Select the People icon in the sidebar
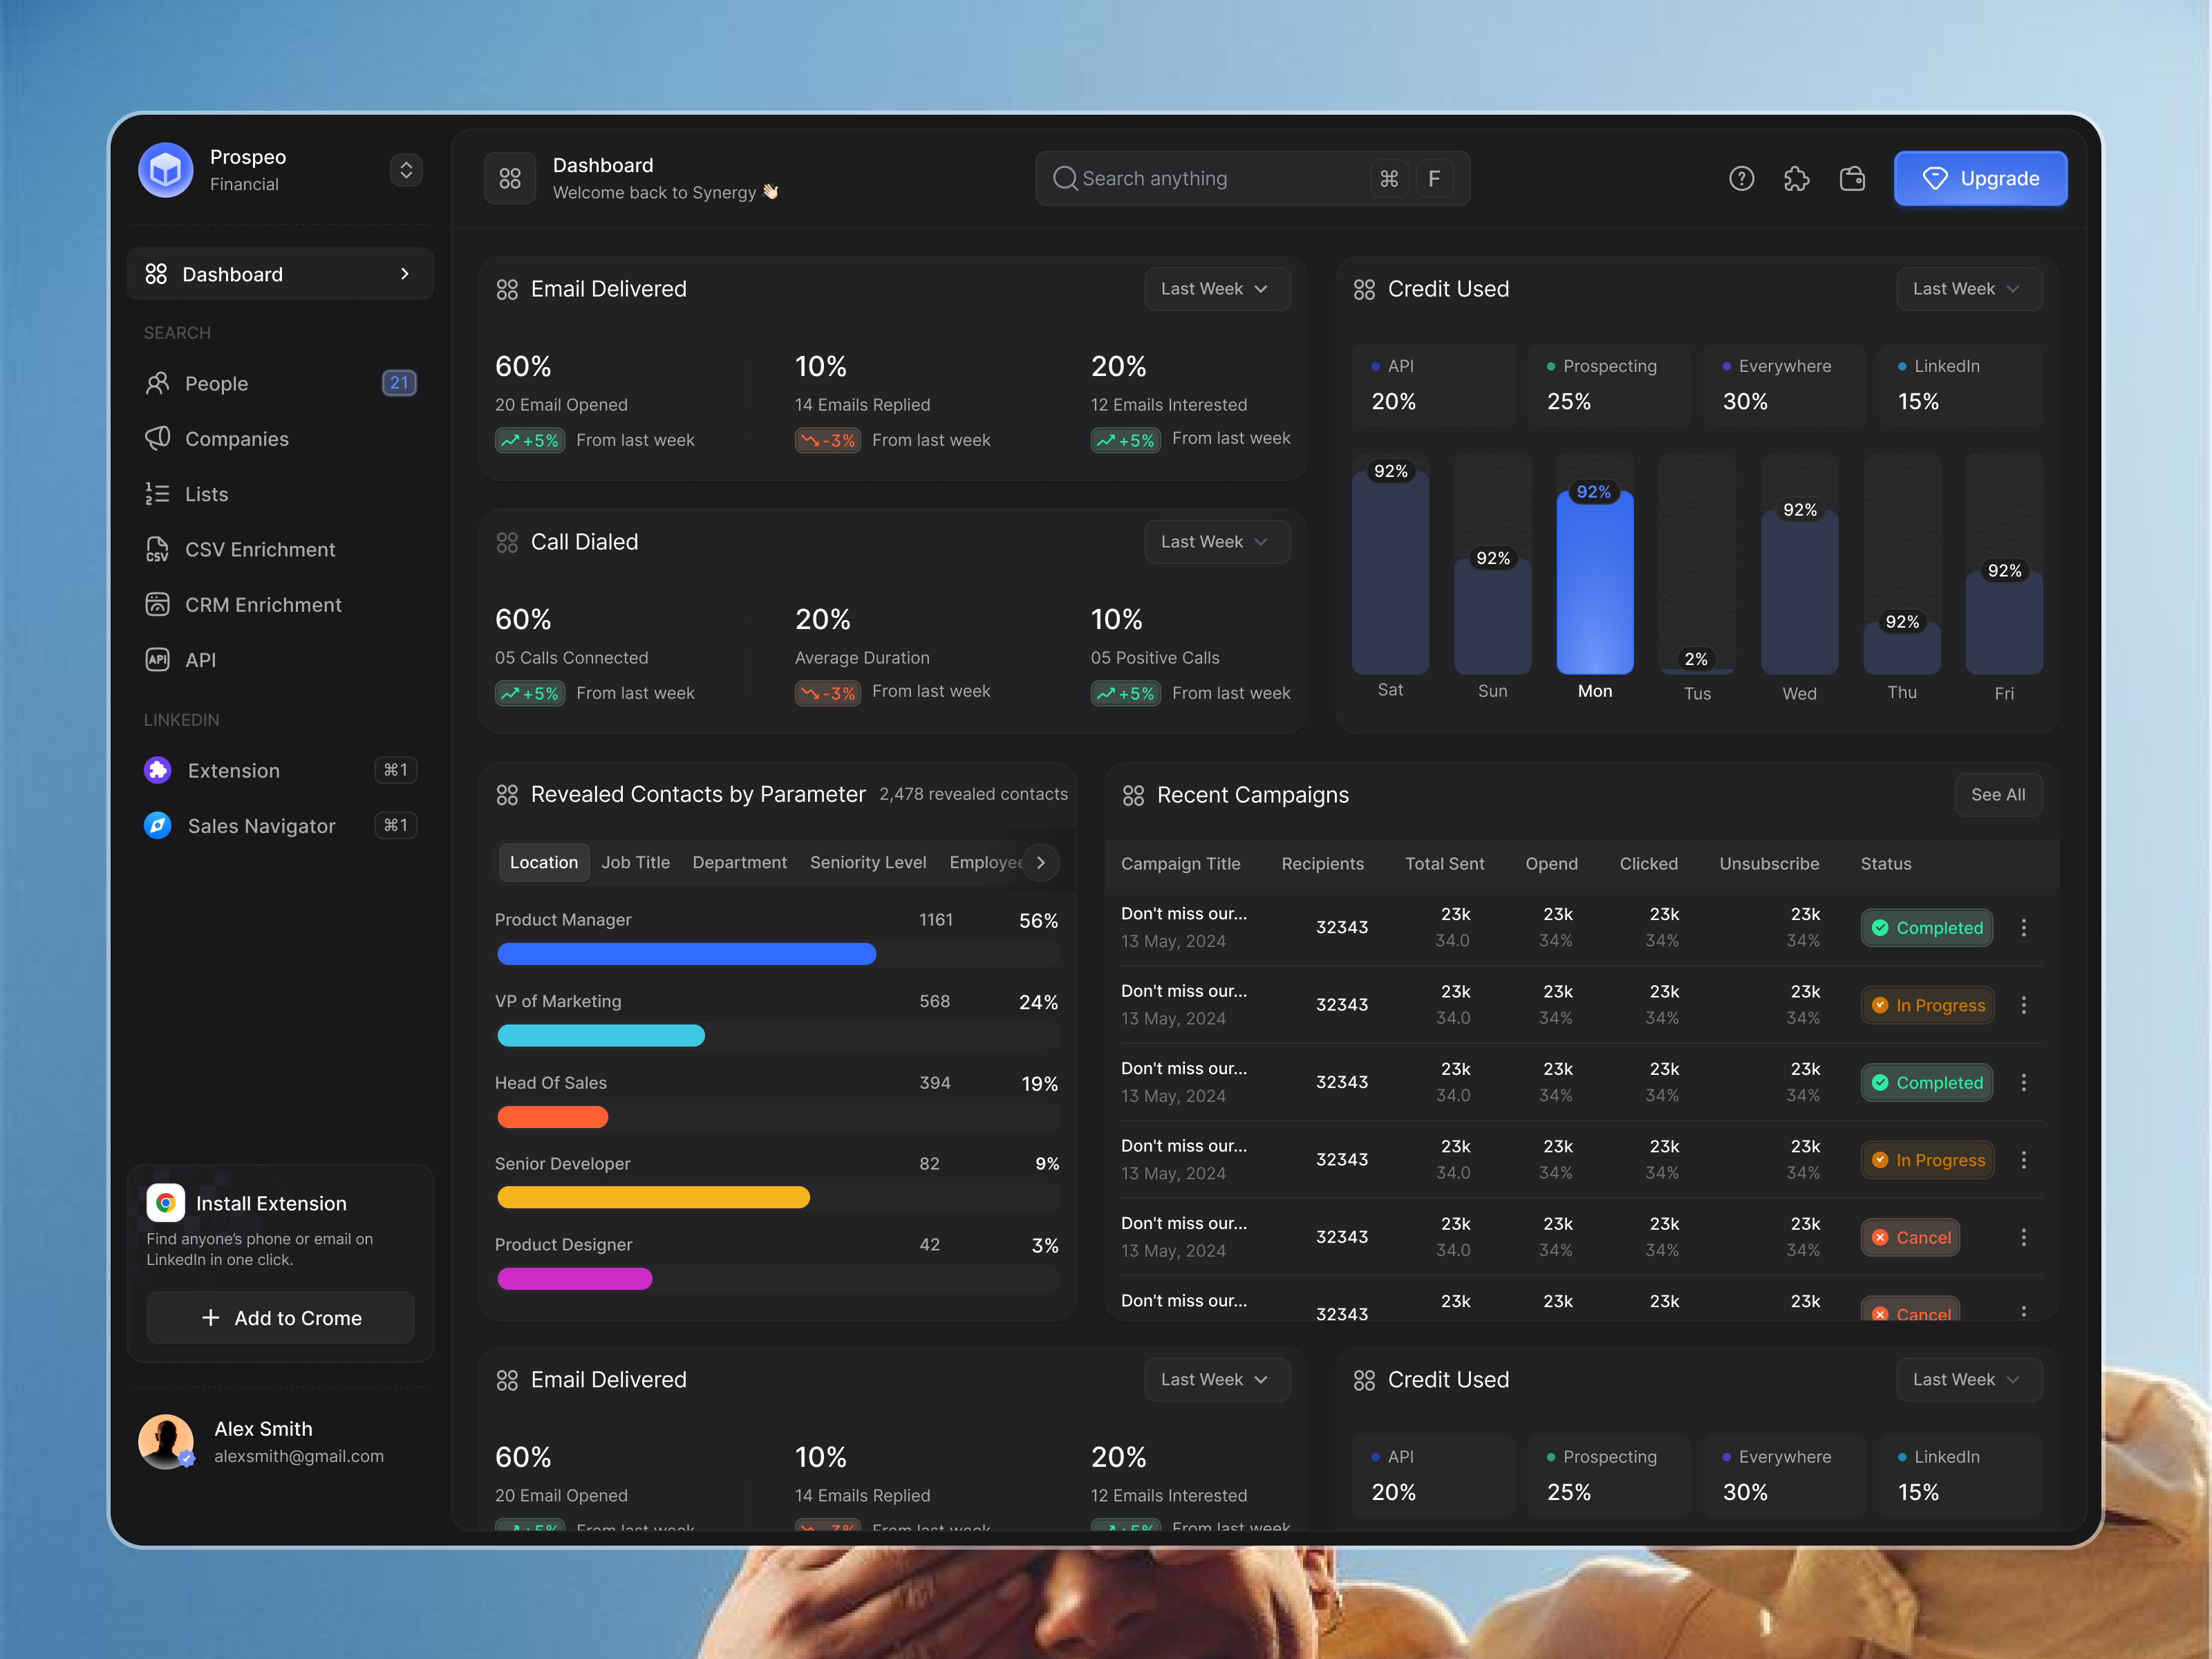Image resolution: width=2212 pixels, height=1659 pixels. coord(159,383)
